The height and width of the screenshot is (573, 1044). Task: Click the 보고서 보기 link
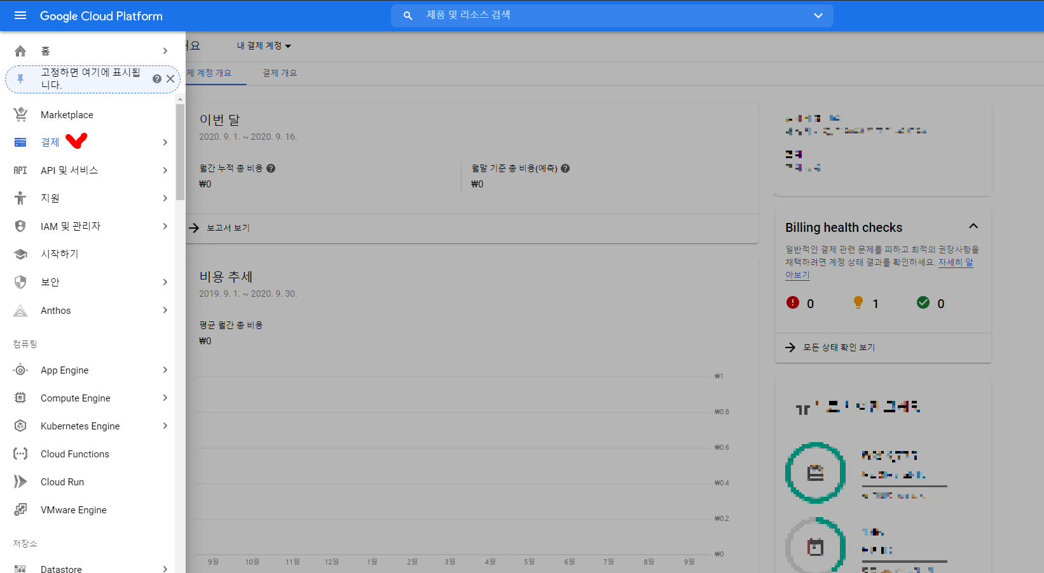(x=220, y=228)
